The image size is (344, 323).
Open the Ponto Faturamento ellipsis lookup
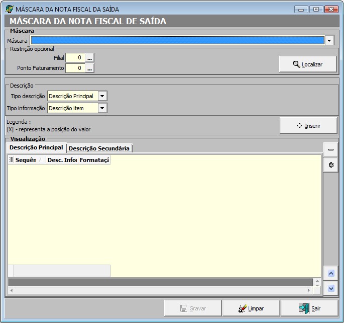[x=90, y=68]
